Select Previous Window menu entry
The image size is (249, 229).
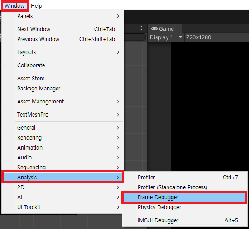tap(63, 39)
